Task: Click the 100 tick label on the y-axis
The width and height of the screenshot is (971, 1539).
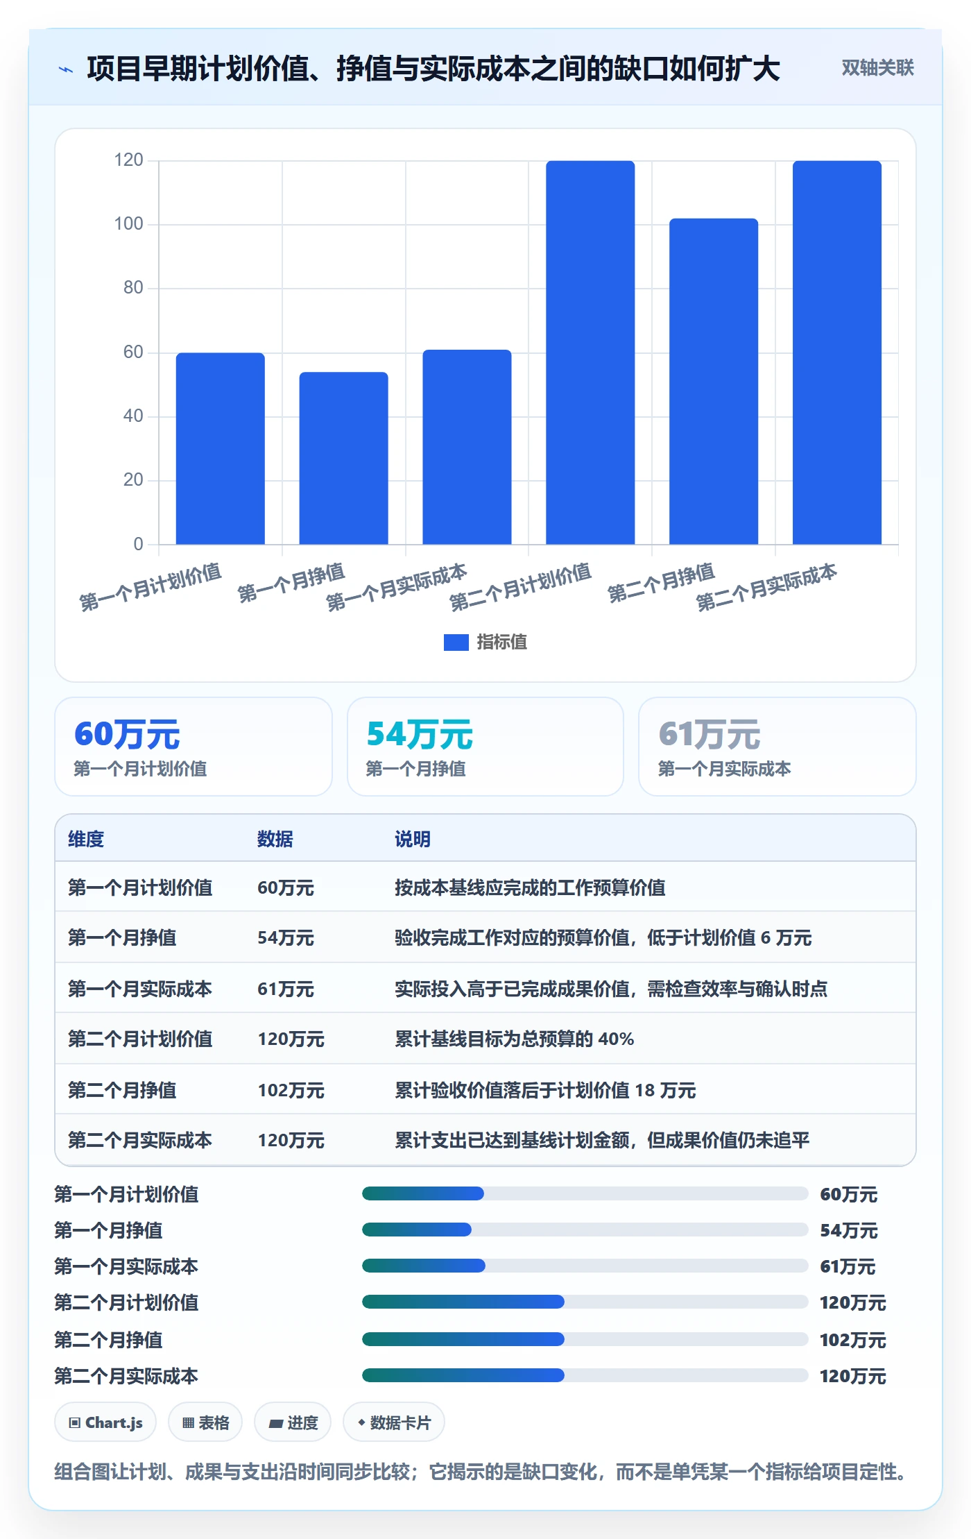Action: pos(129,224)
